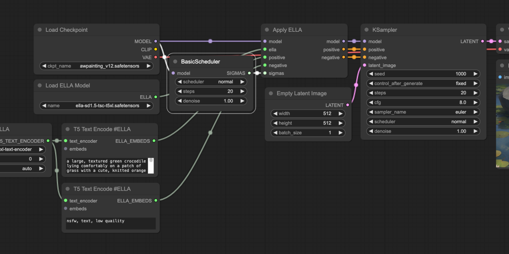Click the negative prompt text field
509x254 pixels.
(110, 223)
